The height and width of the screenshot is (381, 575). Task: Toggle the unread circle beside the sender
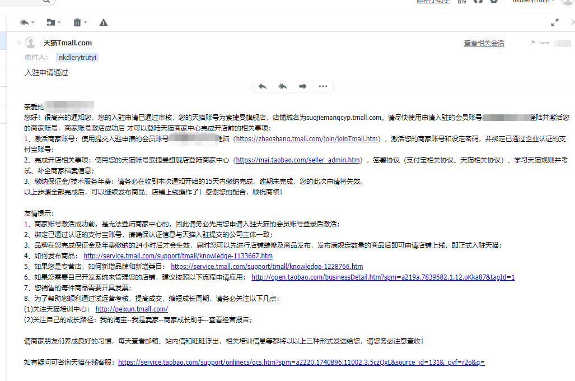pos(19,43)
